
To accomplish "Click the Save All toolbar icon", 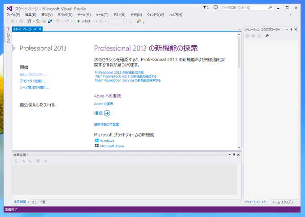I will [x=50, y=21].
